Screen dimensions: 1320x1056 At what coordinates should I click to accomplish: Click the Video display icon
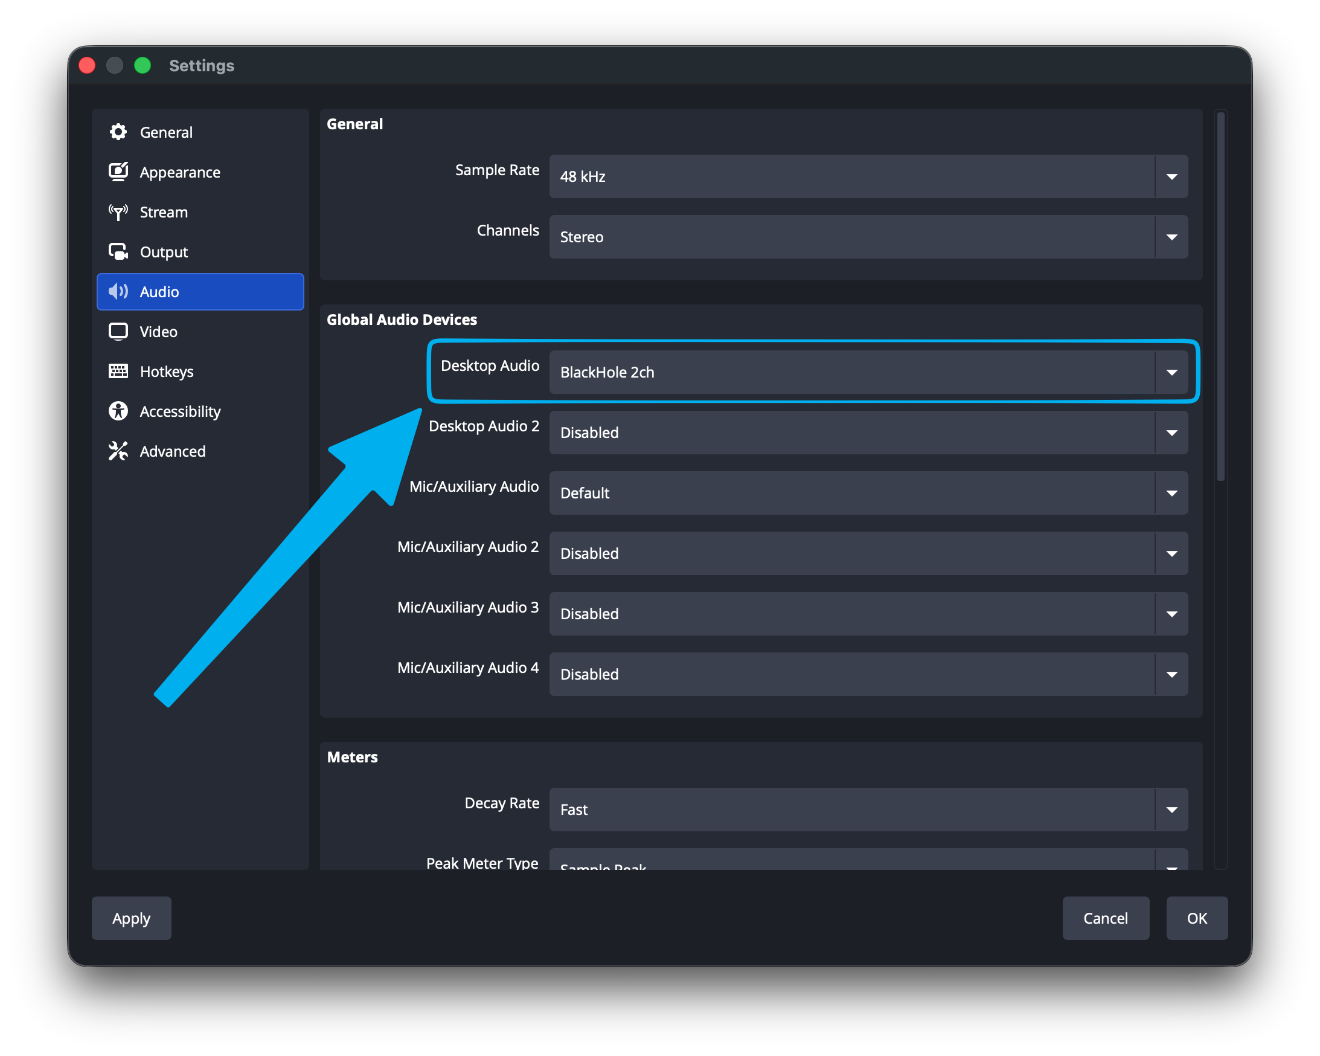(118, 332)
